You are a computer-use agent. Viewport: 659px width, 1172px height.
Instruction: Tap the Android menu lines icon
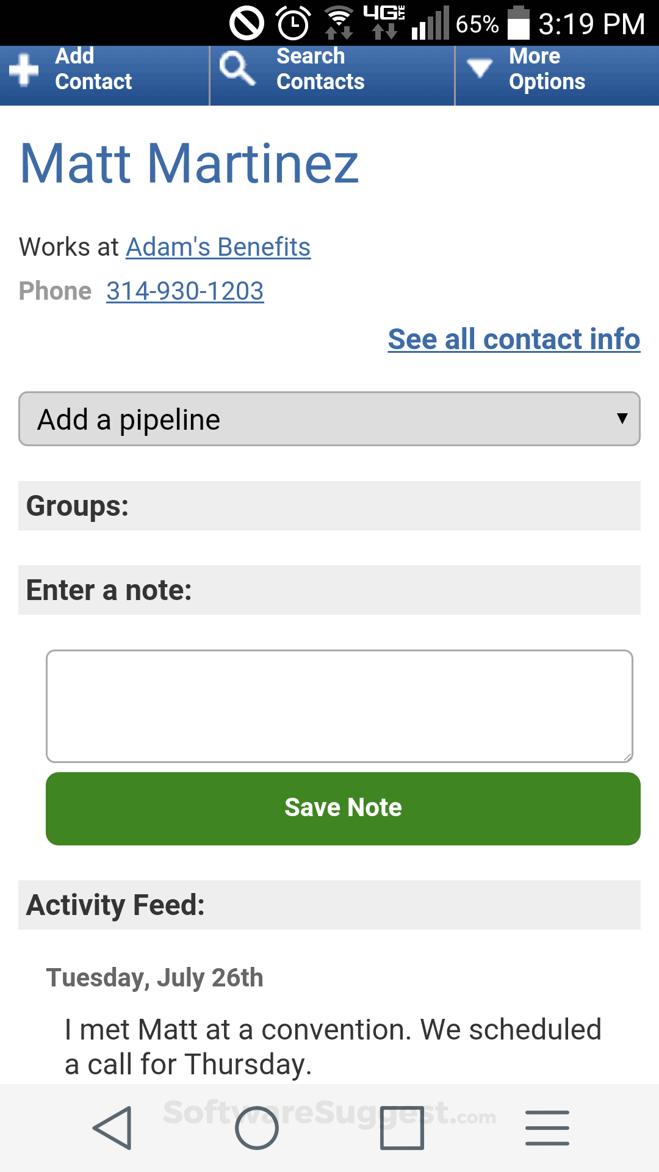pos(547,1127)
